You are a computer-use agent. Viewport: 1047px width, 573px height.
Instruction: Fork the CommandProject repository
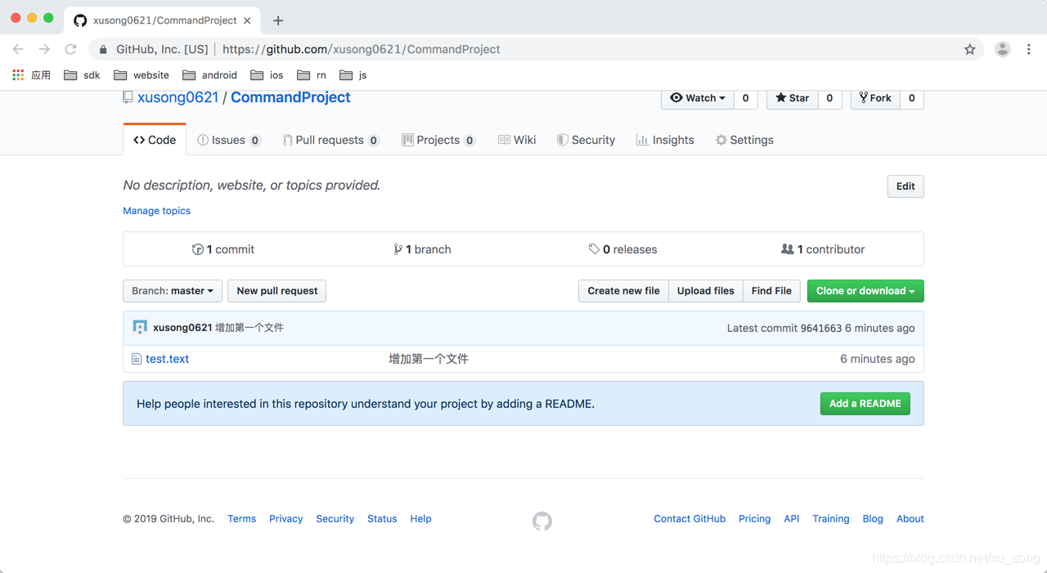875,98
